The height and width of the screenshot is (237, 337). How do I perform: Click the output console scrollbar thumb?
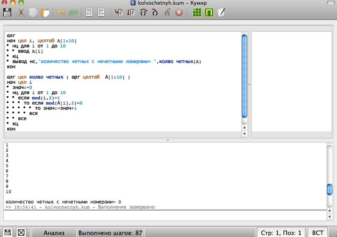coord(330,190)
